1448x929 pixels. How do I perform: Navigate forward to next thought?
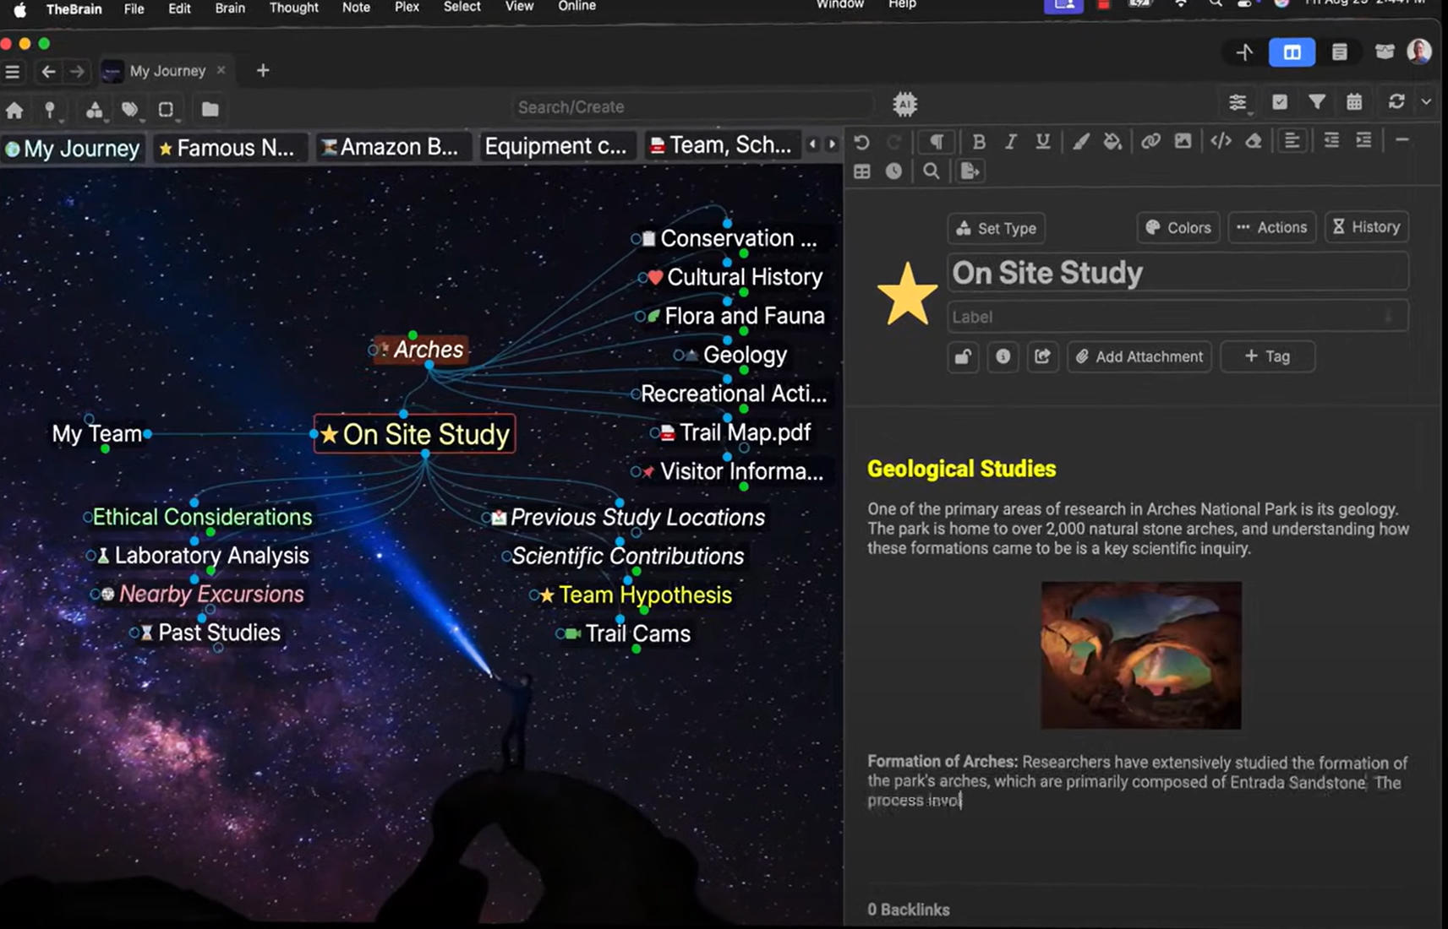(77, 72)
